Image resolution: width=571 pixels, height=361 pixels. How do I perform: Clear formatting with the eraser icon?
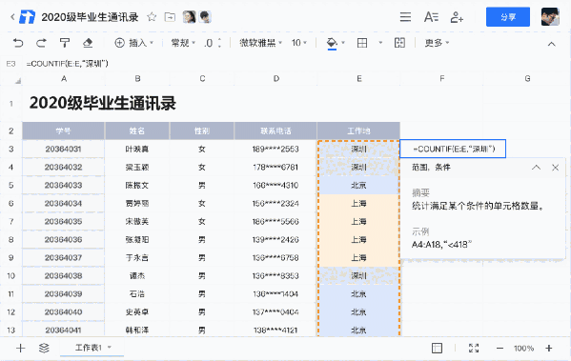pyautogui.click(x=88, y=43)
